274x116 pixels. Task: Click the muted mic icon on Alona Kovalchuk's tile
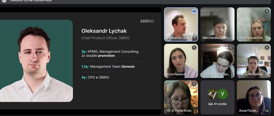(x=267, y=11)
